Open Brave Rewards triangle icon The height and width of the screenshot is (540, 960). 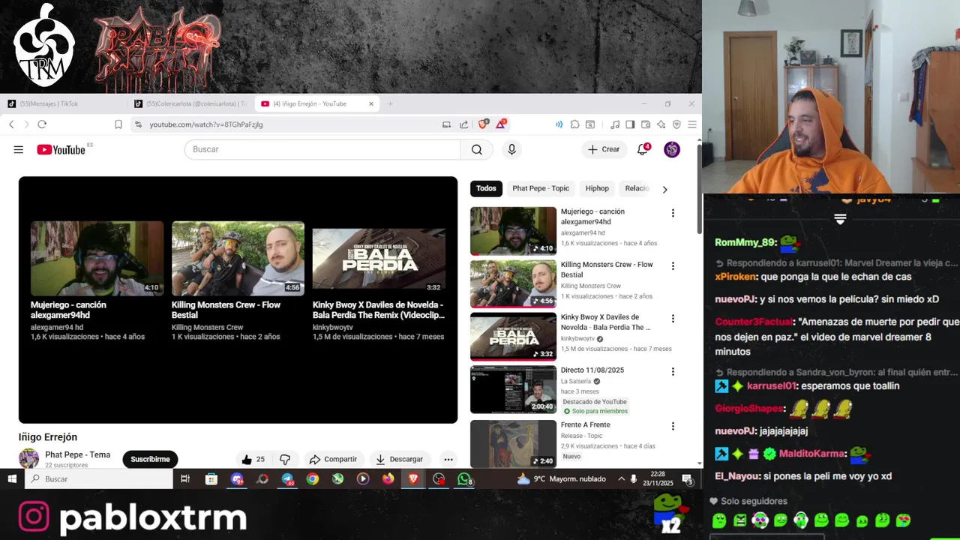click(x=500, y=124)
